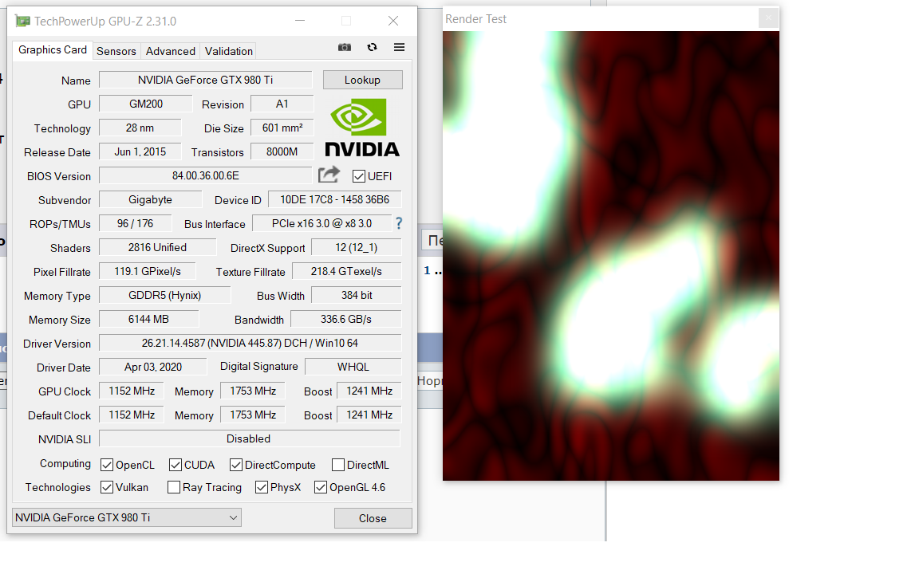Screen dimensions: 919x574
Task: Click the GPU Clock row Boost 1241 MHz
Action: point(369,391)
